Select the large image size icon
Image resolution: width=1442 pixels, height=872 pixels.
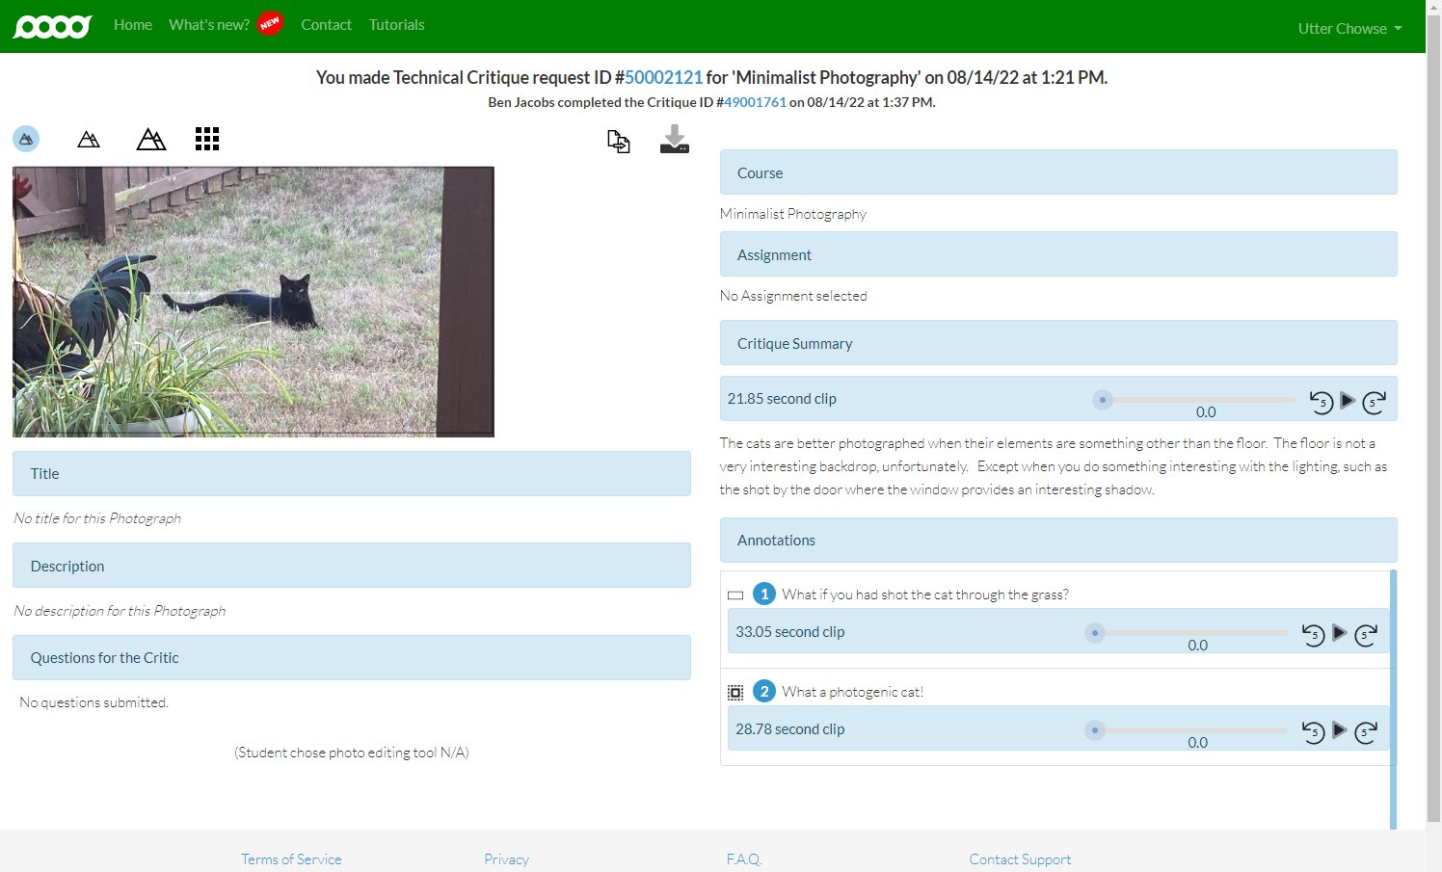(x=151, y=140)
